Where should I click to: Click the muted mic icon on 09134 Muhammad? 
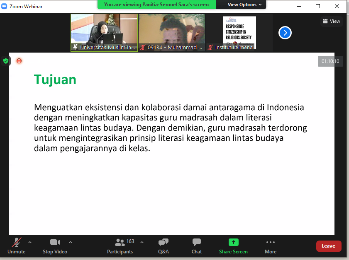tap(142, 47)
